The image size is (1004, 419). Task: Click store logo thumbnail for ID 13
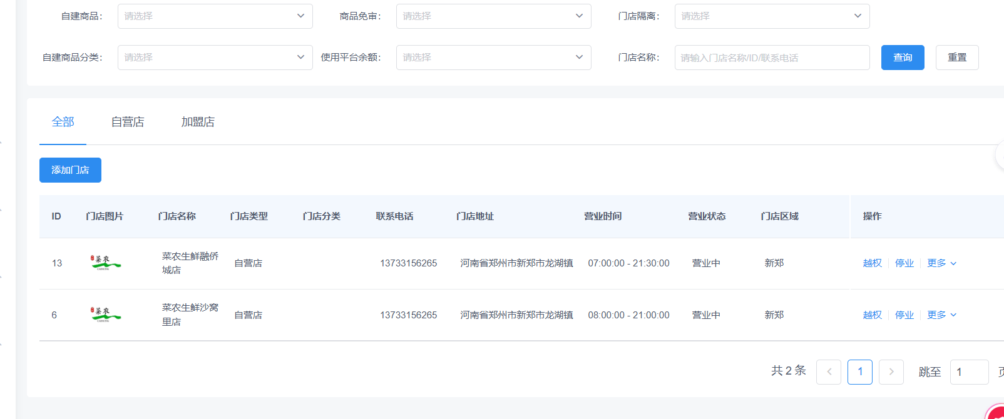tap(105, 263)
